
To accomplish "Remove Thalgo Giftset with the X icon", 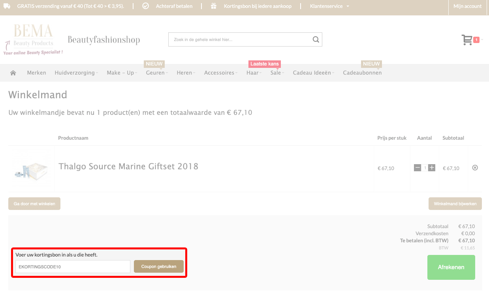I will pos(475,168).
